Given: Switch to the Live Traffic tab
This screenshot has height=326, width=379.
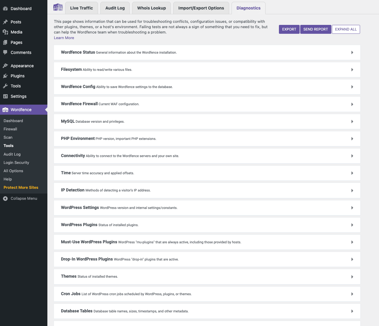Looking at the screenshot, I should pos(81,8).
